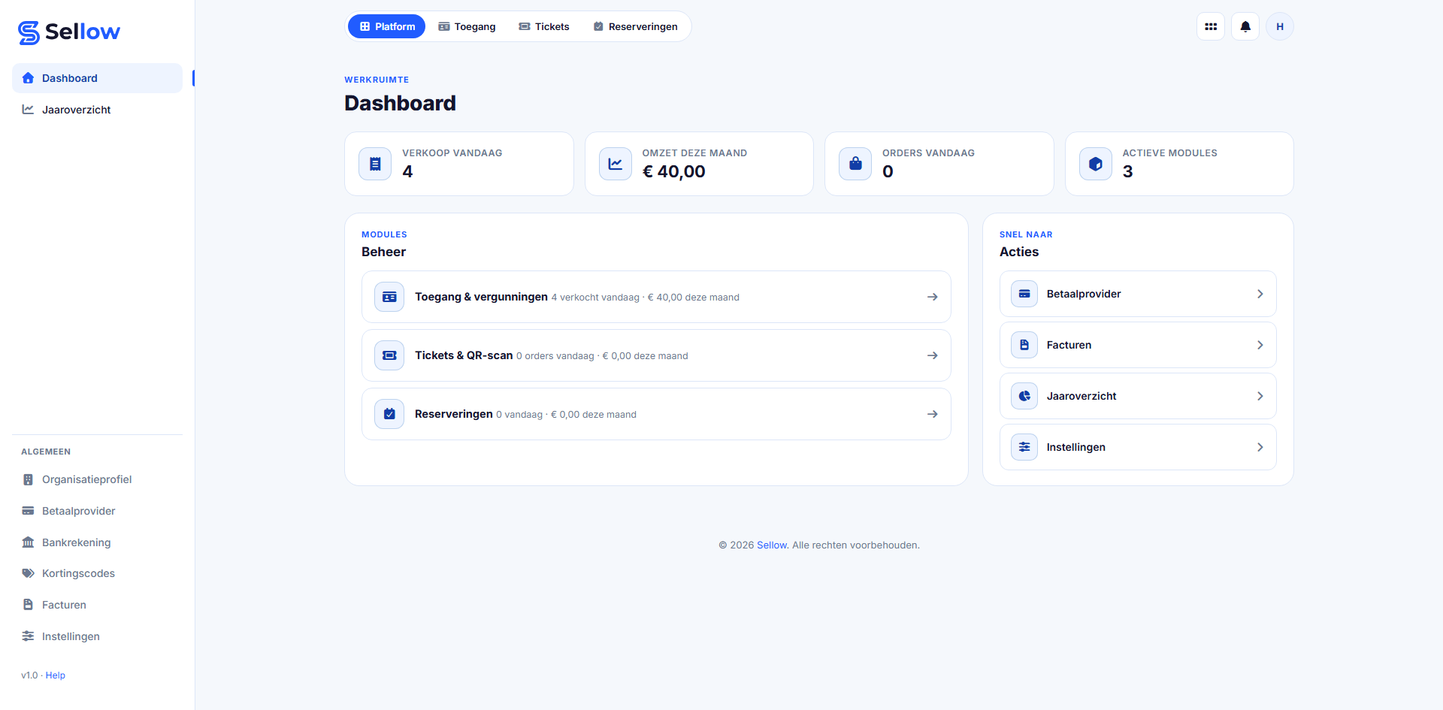The image size is (1443, 710).
Task: Click the Verkoop vandaag value 4
Action: coord(407,171)
